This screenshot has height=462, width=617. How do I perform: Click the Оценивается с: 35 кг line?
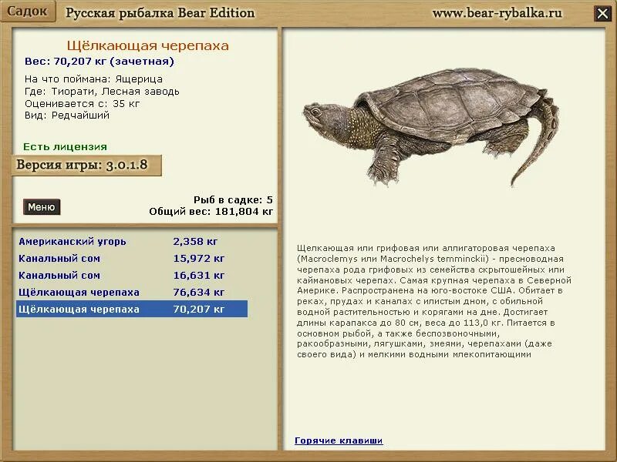[x=83, y=104]
